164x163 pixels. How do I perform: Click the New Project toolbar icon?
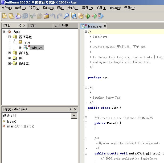[11, 16]
